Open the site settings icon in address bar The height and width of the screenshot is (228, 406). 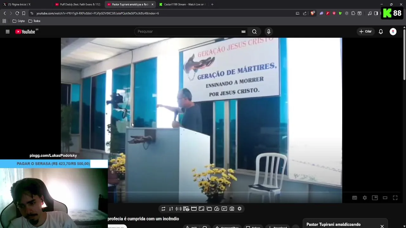point(32,13)
